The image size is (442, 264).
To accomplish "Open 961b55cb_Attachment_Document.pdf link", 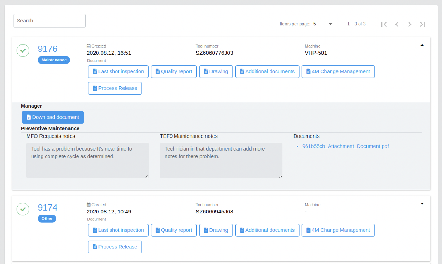I will [345, 146].
